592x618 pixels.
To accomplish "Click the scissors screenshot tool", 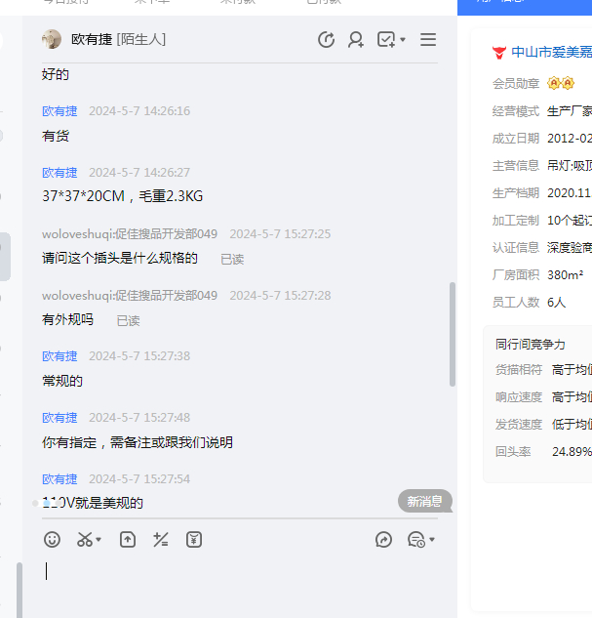I will point(85,540).
